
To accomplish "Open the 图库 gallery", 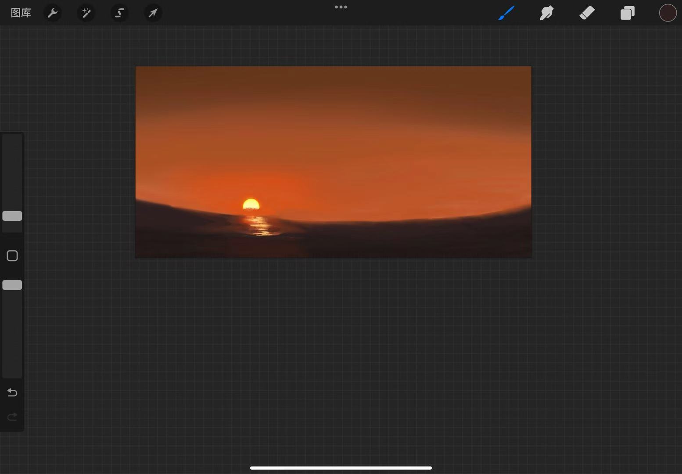I will (21, 13).
